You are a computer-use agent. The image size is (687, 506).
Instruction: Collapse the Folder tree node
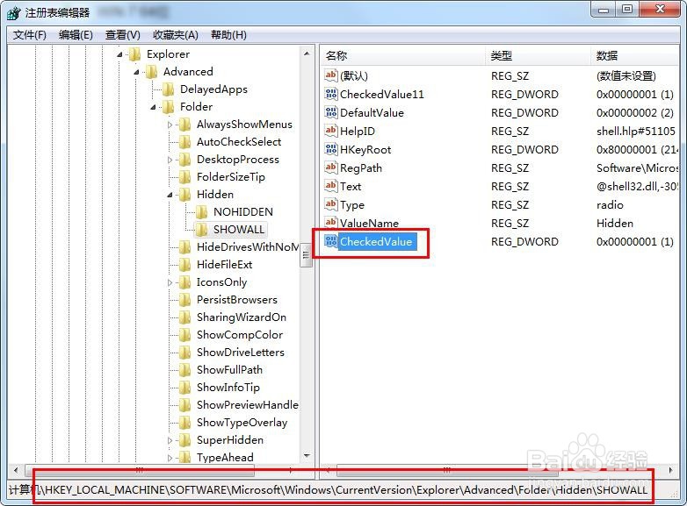coord(153,107)
